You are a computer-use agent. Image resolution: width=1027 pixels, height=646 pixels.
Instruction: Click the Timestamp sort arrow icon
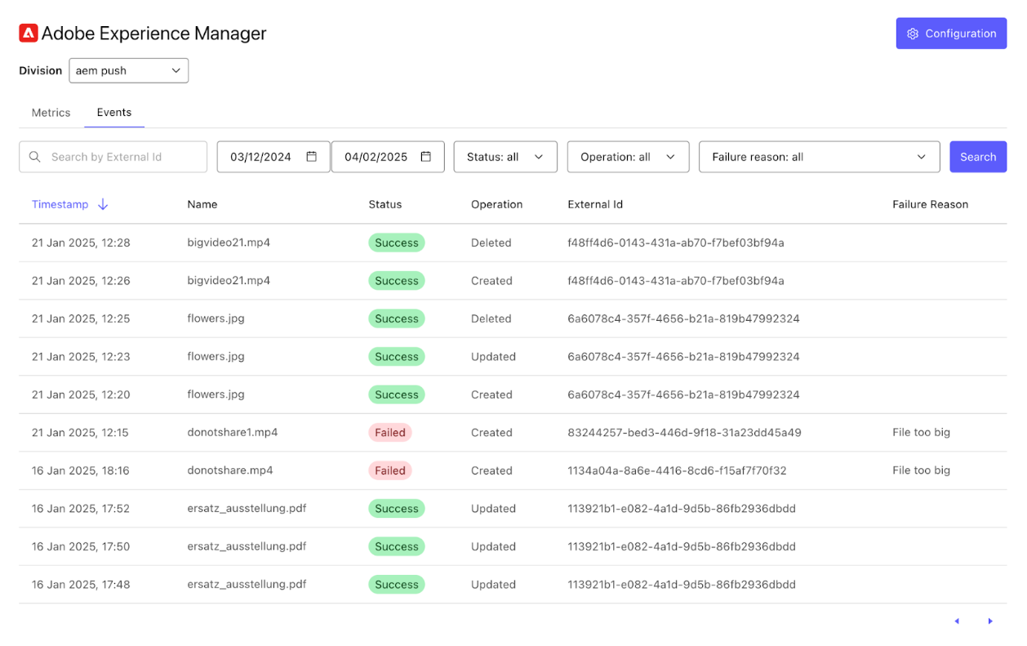pyautogui.click(x=103, y=205)
